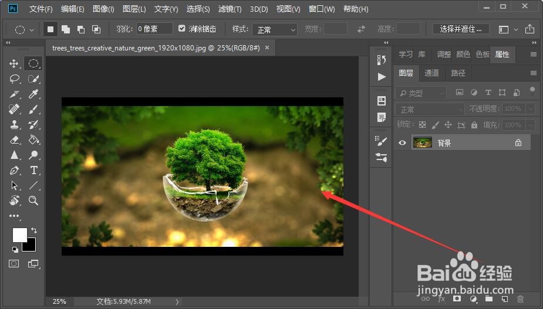Open the 不透明度 opacity dropdown arrow

coord(531,109)
